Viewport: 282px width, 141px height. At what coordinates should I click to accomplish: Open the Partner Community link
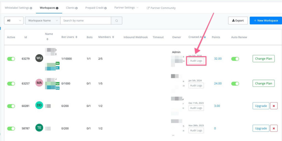(x=161, y=8)
